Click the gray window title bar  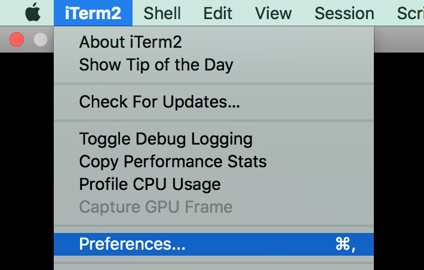399,39
